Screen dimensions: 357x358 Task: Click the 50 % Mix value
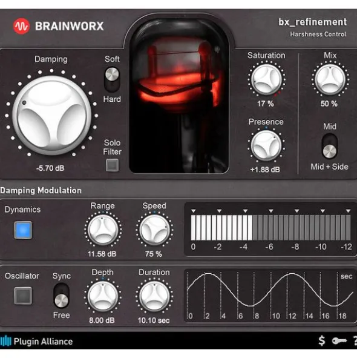pos(329,104)
